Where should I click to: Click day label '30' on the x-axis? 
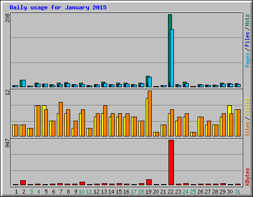230,192
